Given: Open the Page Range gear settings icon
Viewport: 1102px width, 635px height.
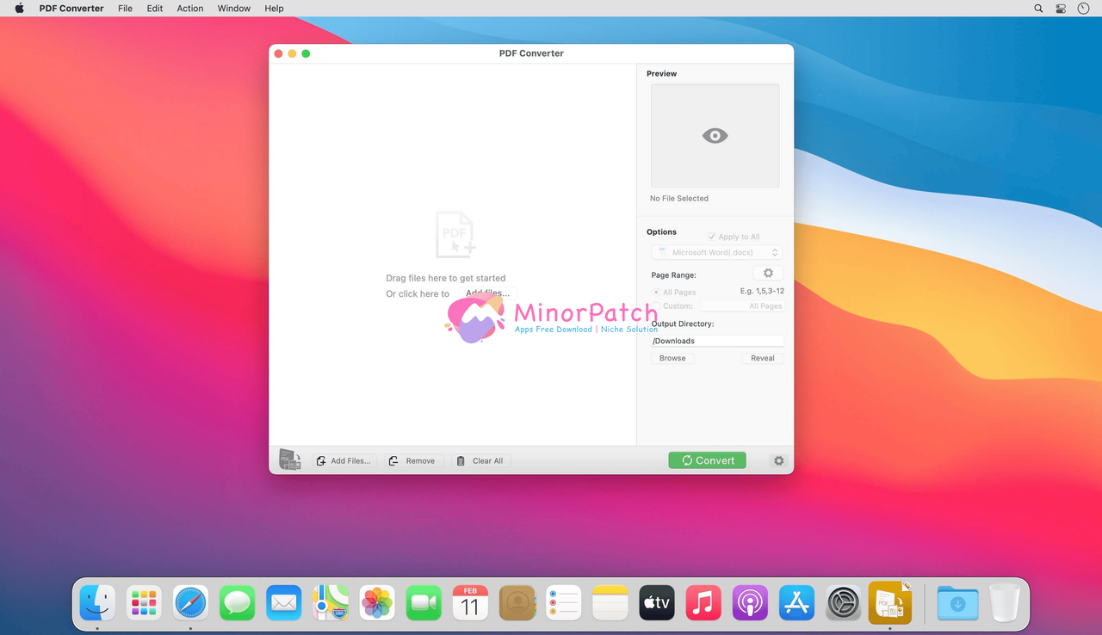Looking at the screenshot, I should coord(767,272).
